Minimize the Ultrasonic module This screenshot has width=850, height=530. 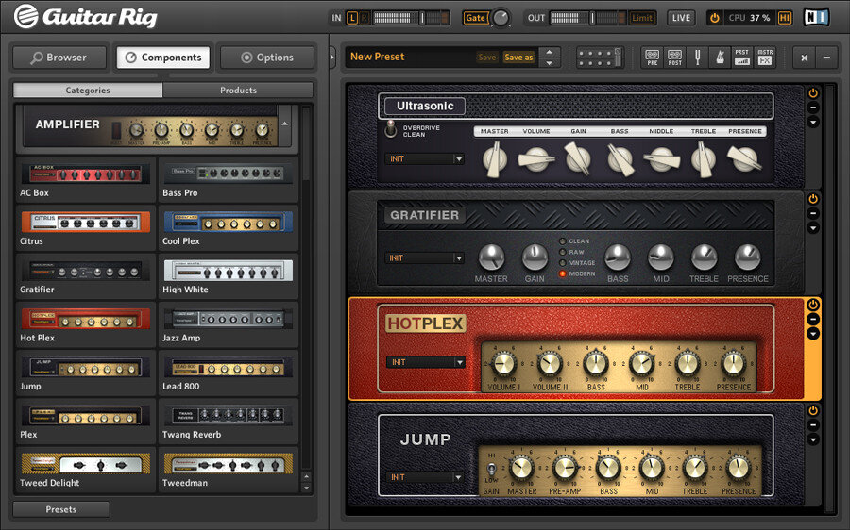tap(813, 108)
